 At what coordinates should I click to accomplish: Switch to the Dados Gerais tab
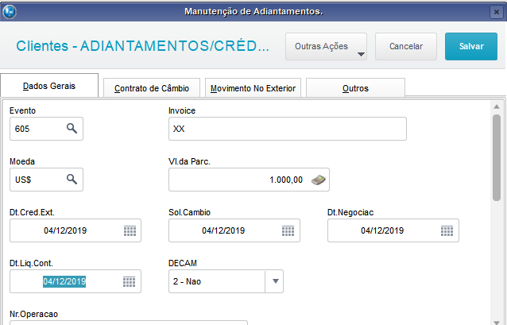49,86
